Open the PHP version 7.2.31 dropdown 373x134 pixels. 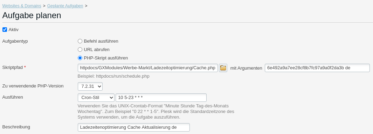coord(90,86)
